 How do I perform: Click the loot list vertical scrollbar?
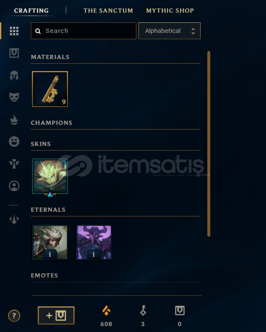point(209,144)
